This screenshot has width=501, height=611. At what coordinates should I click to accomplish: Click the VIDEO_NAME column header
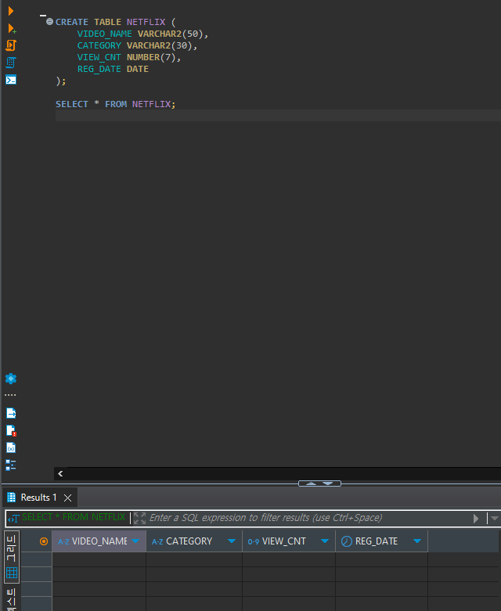click(x=99, y=541)
